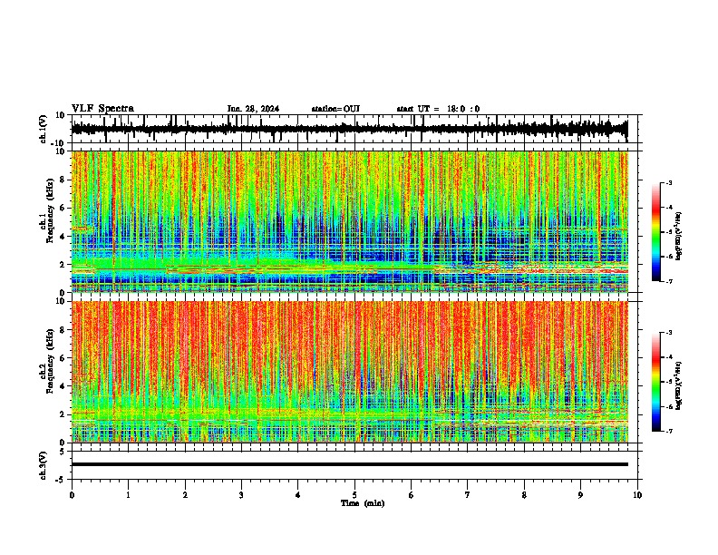This screenshot has height=555, width=718.
Task: Click the ch.2 color scale bar
Action: [x=656, y=382]
